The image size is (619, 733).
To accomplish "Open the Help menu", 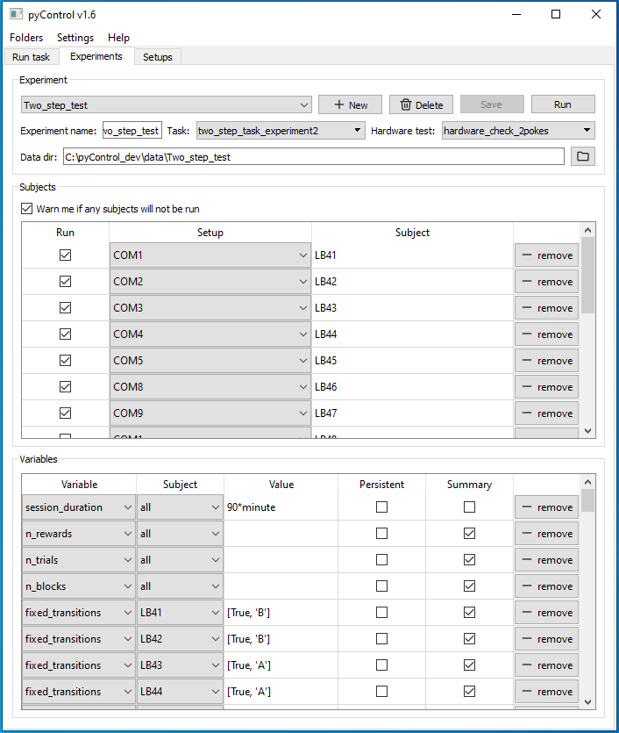I will tap(118, 38).
